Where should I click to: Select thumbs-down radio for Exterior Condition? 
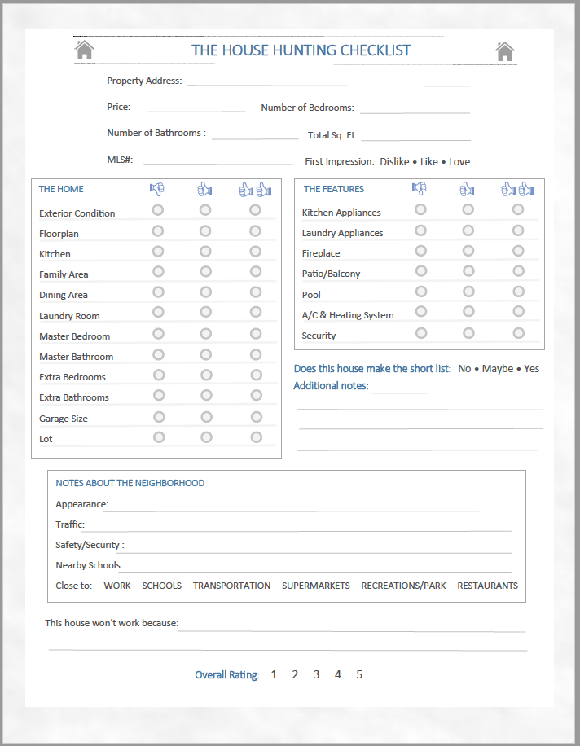pos(158,210)
